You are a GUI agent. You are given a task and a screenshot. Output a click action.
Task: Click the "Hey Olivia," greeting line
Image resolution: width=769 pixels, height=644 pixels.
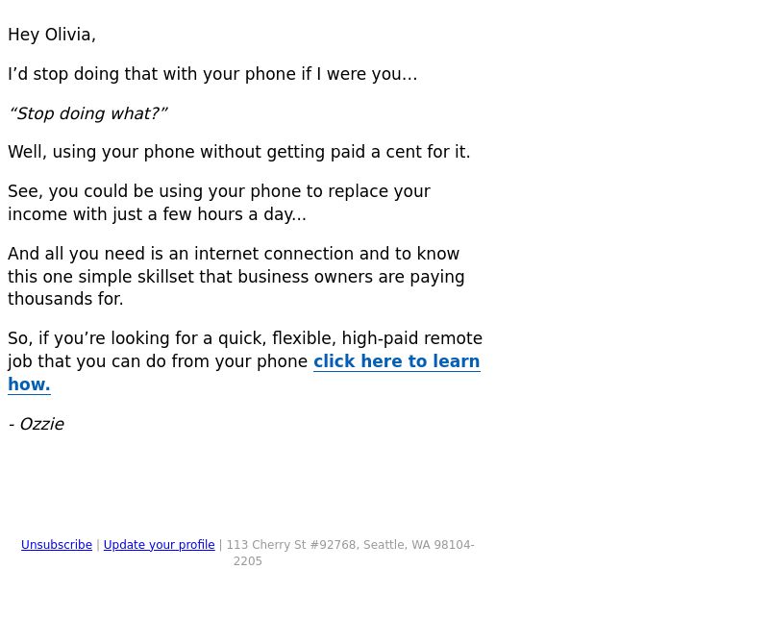[x=52, y=35]
